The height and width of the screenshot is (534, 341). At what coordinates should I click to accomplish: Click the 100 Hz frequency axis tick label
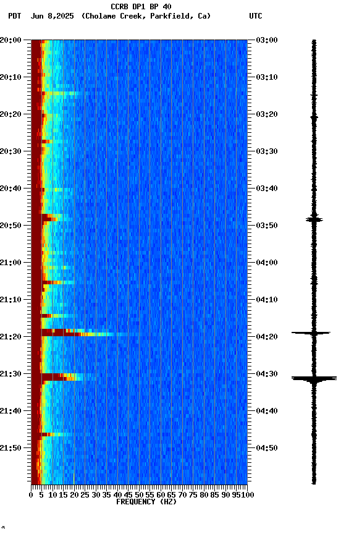(x=248, y=495)
